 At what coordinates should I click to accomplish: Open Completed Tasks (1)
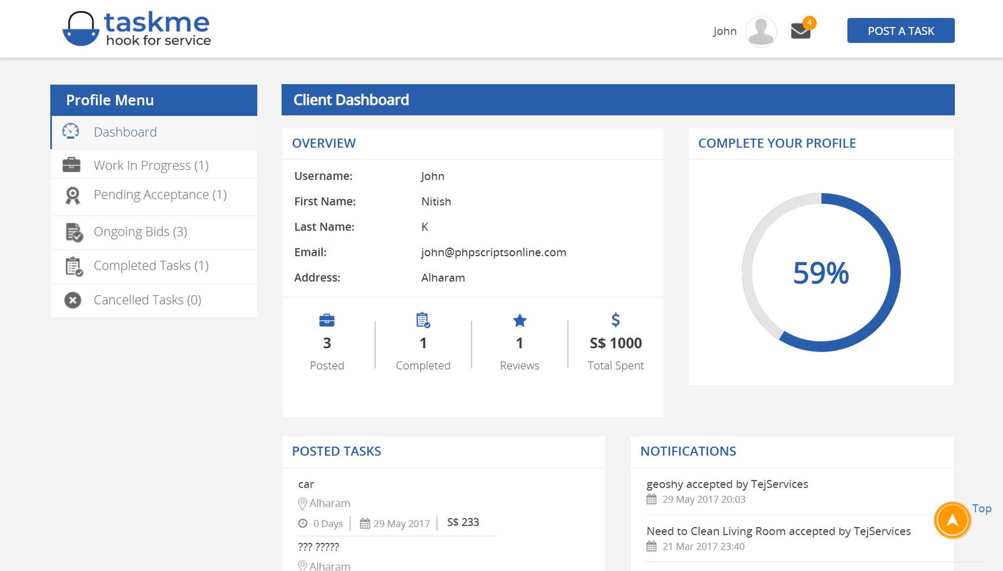[x=154, y=266]
